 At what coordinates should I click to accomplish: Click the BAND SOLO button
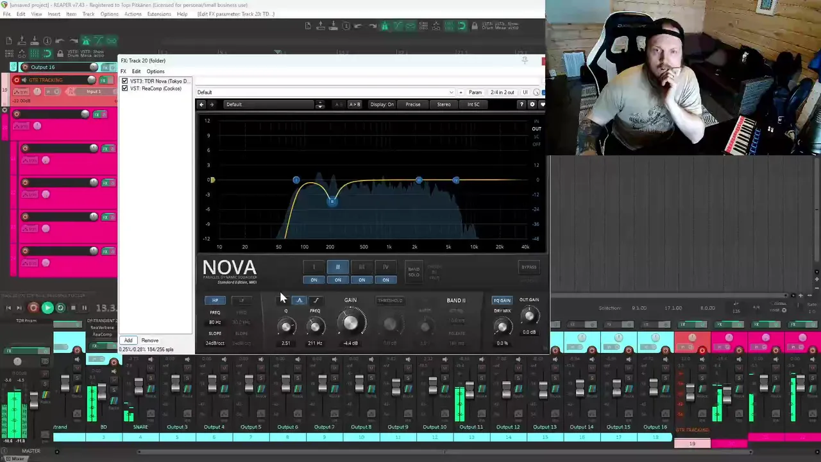click(414, 272)
